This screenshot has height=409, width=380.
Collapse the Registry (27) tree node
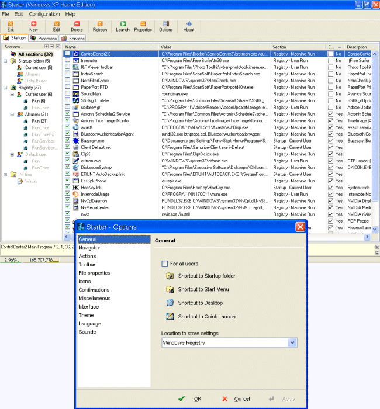click(5, 88)
